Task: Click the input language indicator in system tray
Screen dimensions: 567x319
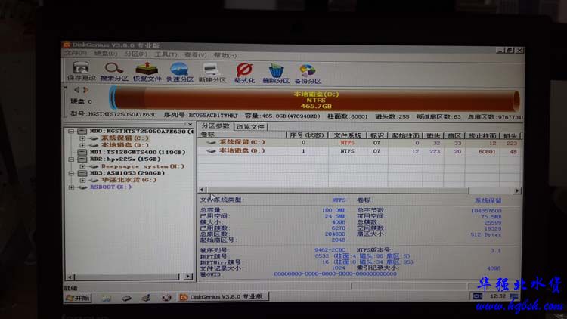Action: tap(477, 296)
